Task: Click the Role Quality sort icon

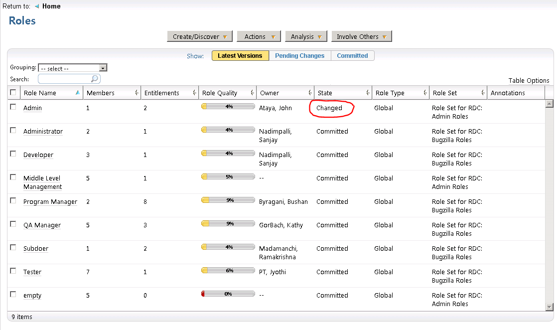Action: click(x=252, y=93)
